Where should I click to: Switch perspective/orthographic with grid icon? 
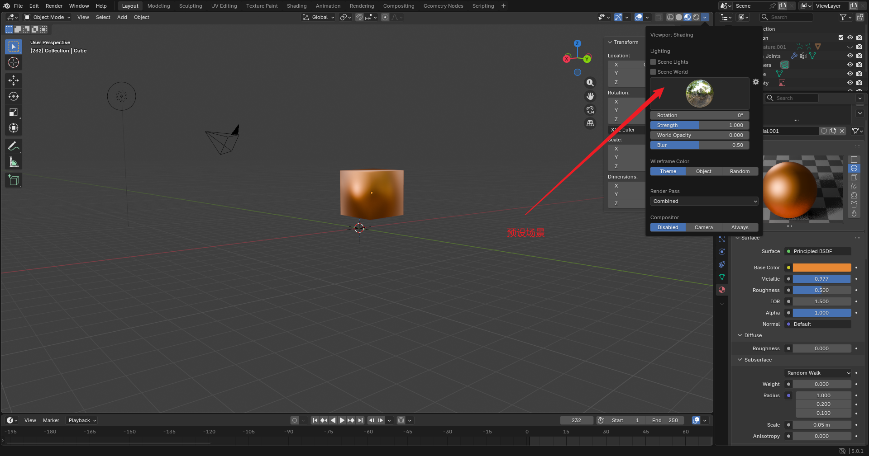(x=590, y=123)
